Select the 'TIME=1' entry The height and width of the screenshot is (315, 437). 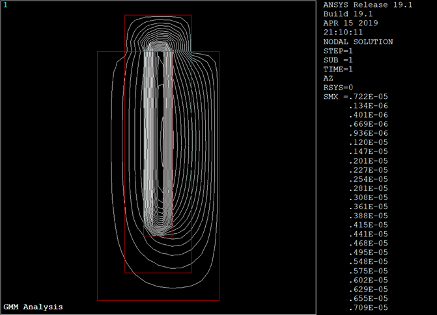tap(338, 69)
